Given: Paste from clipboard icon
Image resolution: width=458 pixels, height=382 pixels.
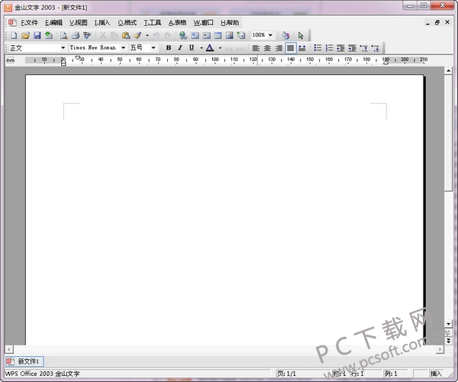Looking at the screenshot, I should (x=126, y=35).
